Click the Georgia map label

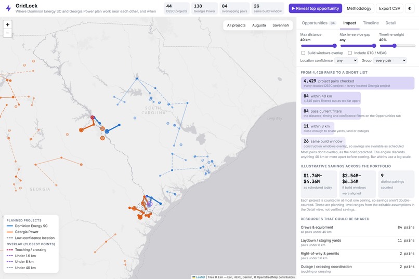[x=40, y=189]
